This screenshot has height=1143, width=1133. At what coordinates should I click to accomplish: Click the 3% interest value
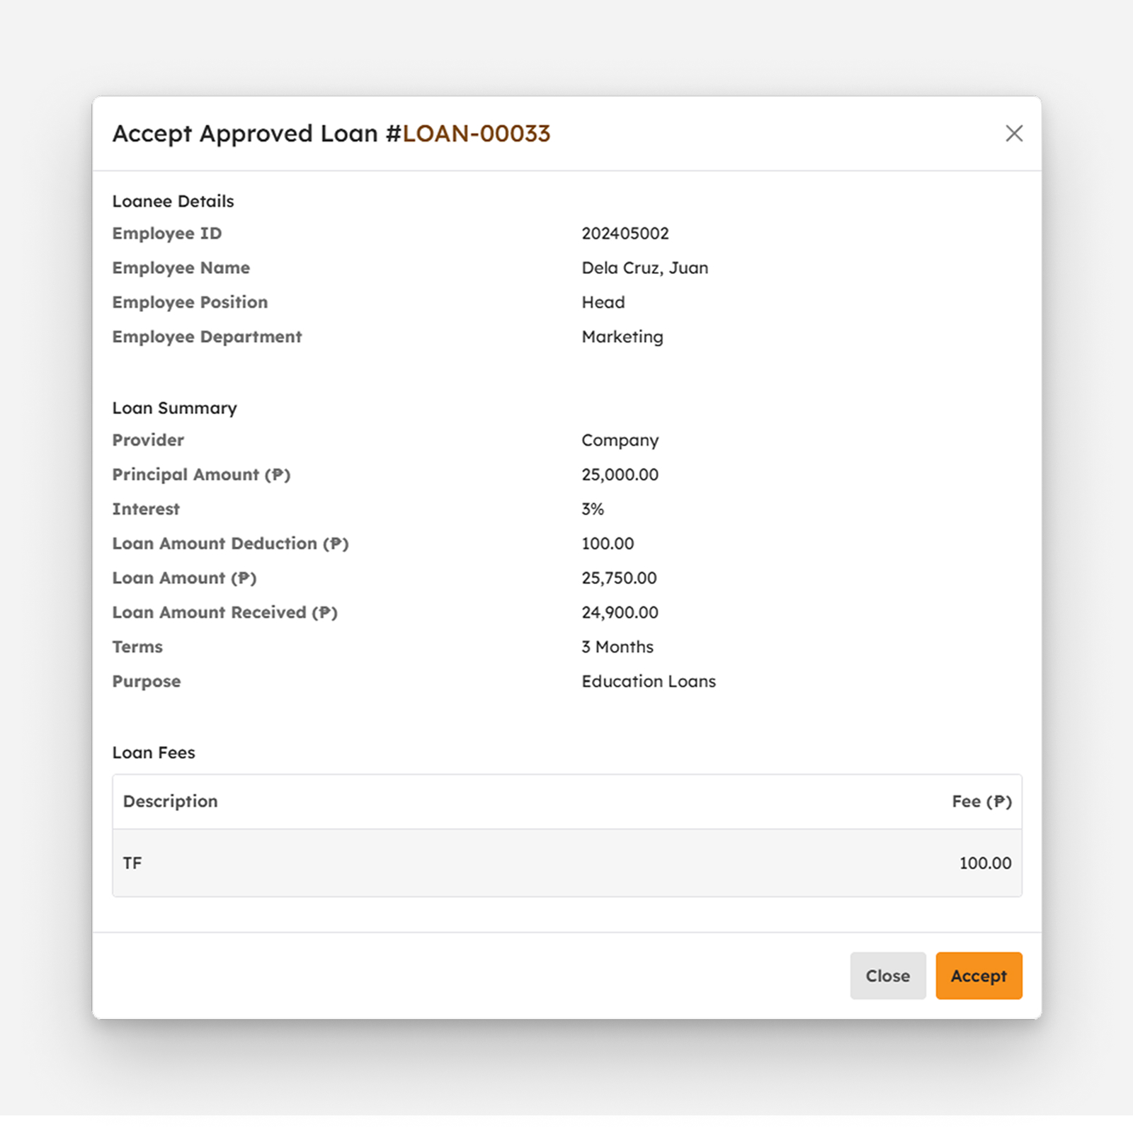point(593,509)
